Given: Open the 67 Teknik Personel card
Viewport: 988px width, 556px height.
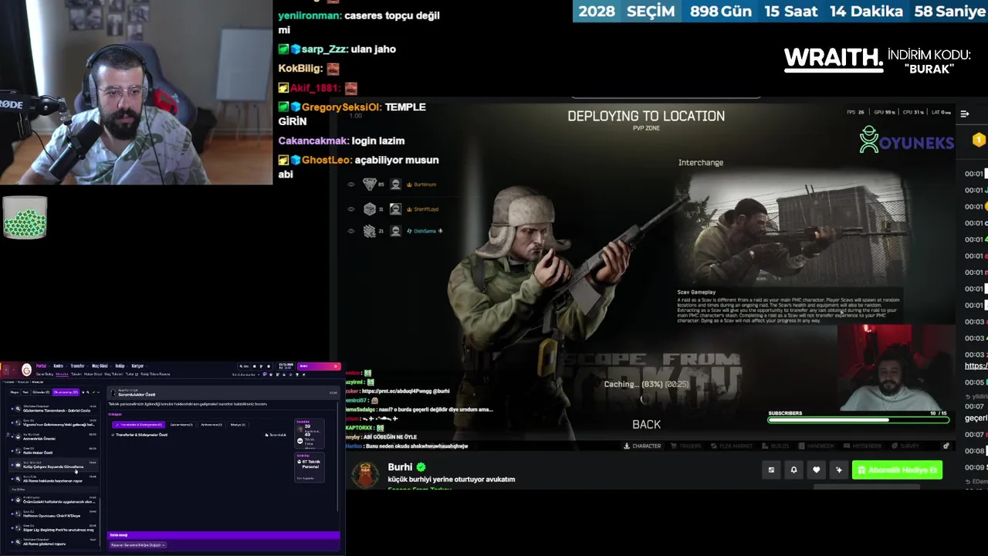Looking at the screenshot, I should point(310,467).
